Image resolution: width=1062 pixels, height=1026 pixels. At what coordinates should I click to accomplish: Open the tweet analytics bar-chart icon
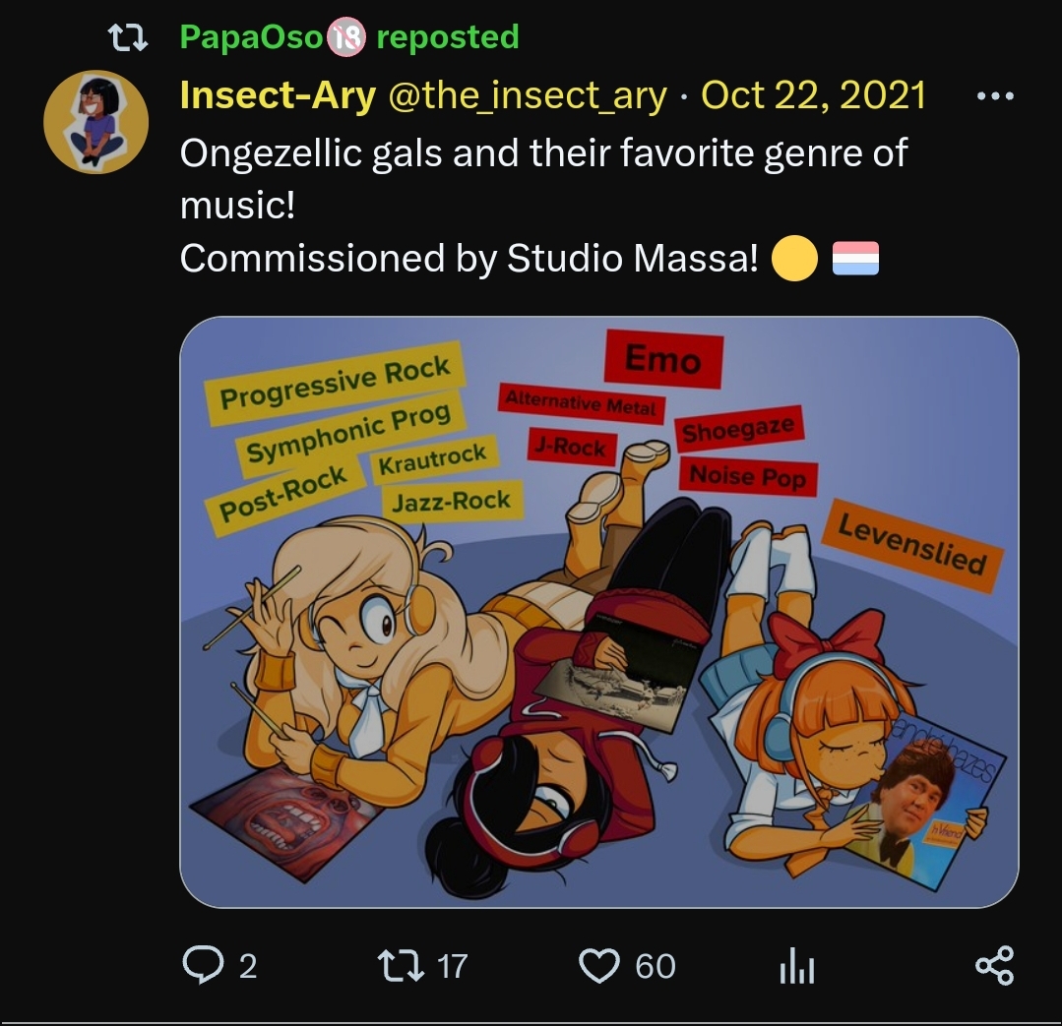(796, 967)
